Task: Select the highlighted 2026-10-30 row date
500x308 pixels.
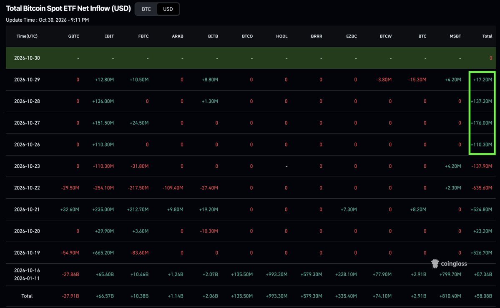Action: 27,58
